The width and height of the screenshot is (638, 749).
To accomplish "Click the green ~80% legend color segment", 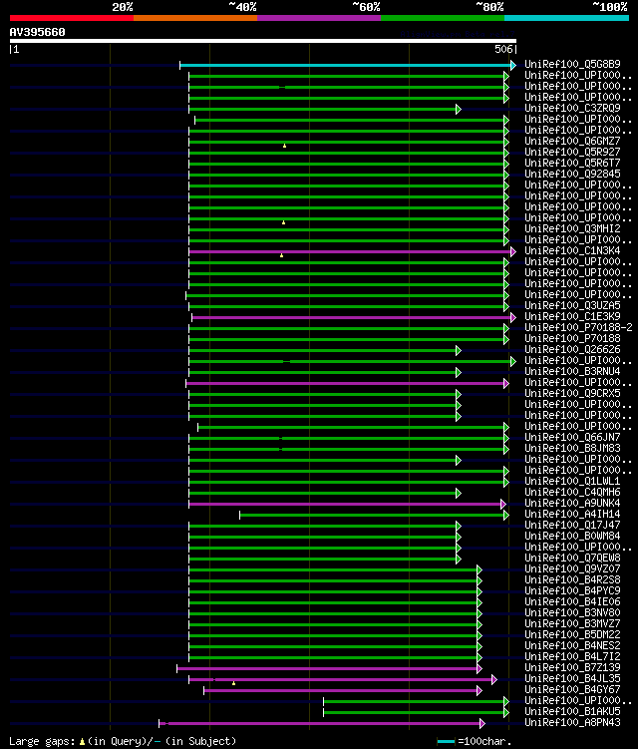I will pyautogui.click(x=443, y=18).
